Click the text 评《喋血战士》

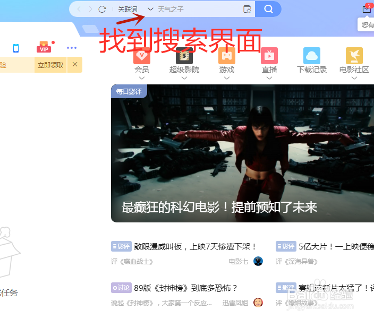[132, 262]
